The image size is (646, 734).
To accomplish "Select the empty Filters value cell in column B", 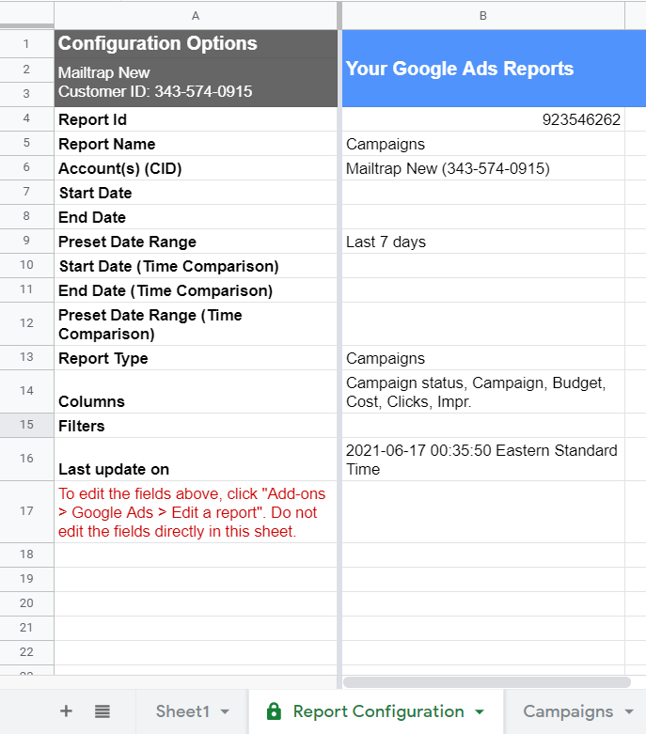I will (483, 426).
